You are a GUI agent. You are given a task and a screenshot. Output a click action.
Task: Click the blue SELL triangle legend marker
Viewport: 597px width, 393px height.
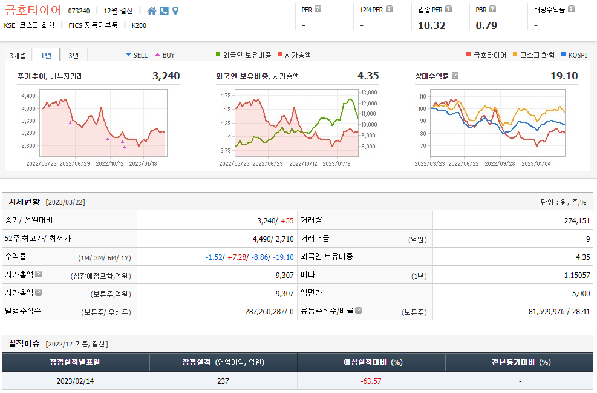click(128, 55)
